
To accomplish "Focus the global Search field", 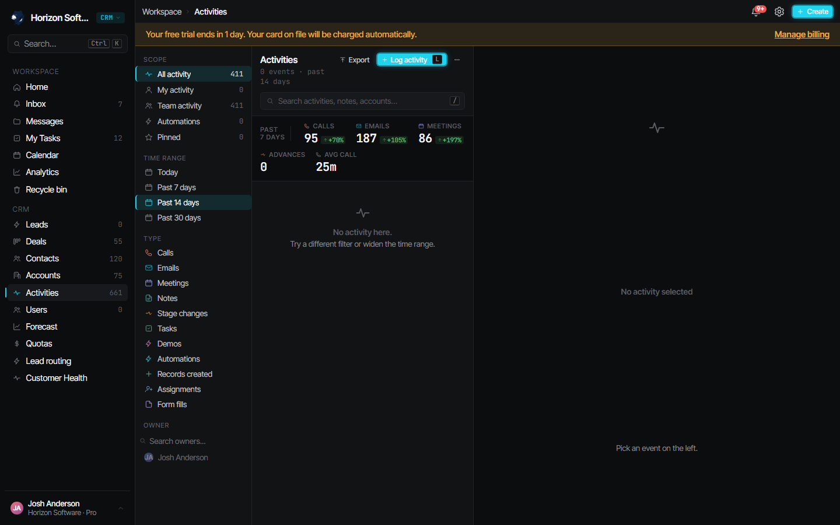I will [68, 44].
